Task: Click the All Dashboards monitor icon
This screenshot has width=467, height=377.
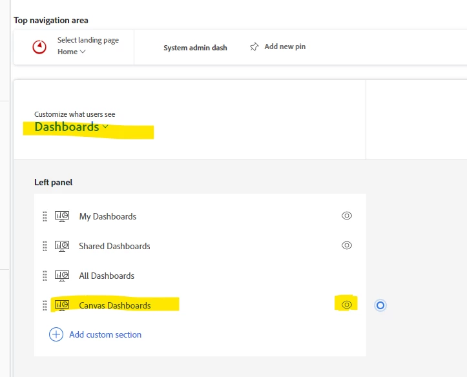Action: tap(62, 276)
